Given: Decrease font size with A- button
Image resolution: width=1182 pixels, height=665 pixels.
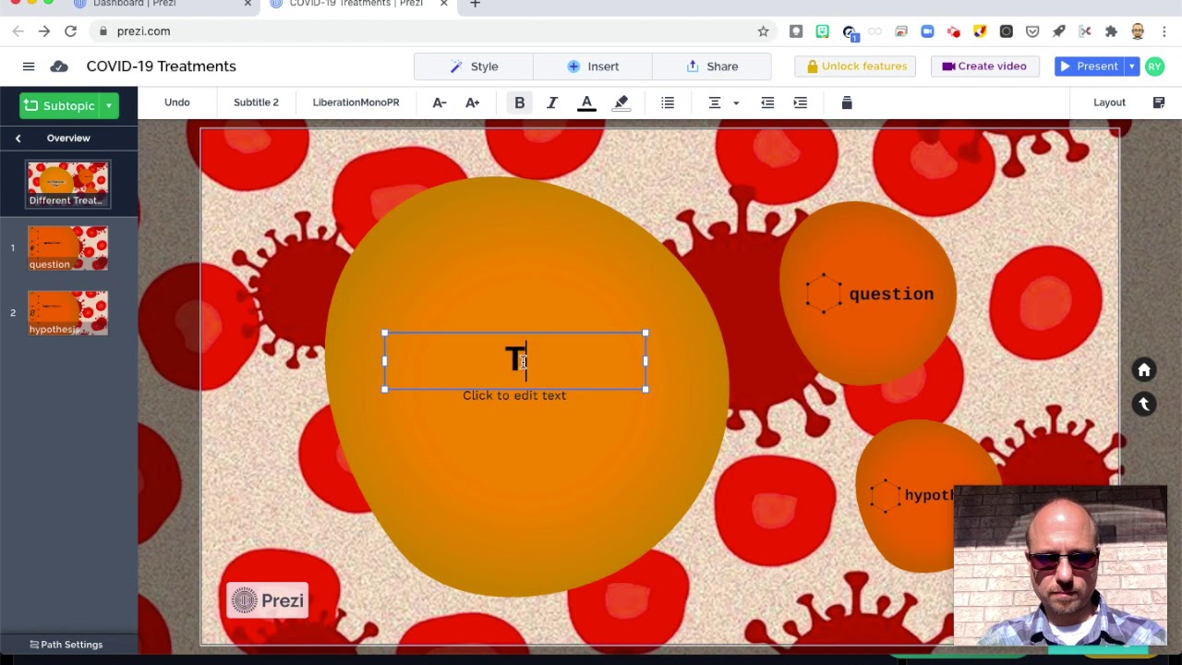Looking at the screenshot, I should (440, 103).
